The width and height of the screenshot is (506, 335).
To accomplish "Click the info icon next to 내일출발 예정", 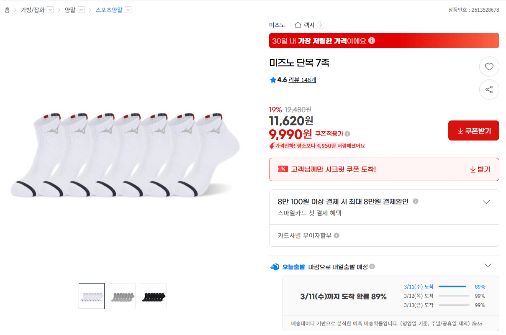I will point(372,266).
